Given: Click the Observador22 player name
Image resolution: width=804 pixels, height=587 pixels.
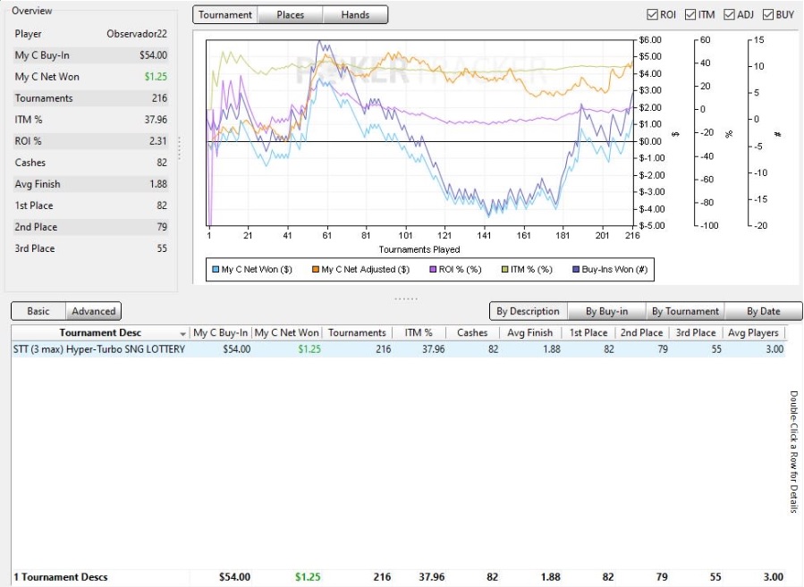Looking at the screenshot, I should [137, 34].
